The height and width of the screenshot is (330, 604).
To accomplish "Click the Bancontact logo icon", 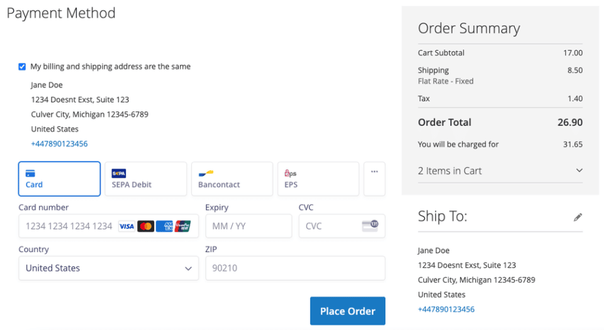I will click(206, 173).
